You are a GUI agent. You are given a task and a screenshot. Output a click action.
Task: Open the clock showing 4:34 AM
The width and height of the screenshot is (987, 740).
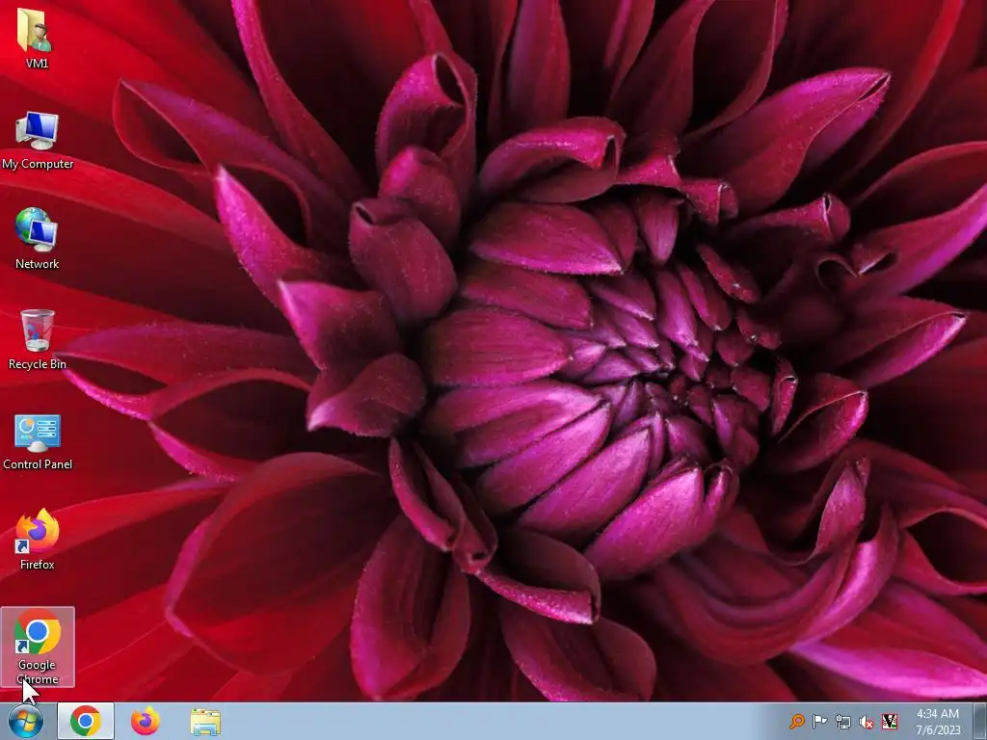(938, 722)
